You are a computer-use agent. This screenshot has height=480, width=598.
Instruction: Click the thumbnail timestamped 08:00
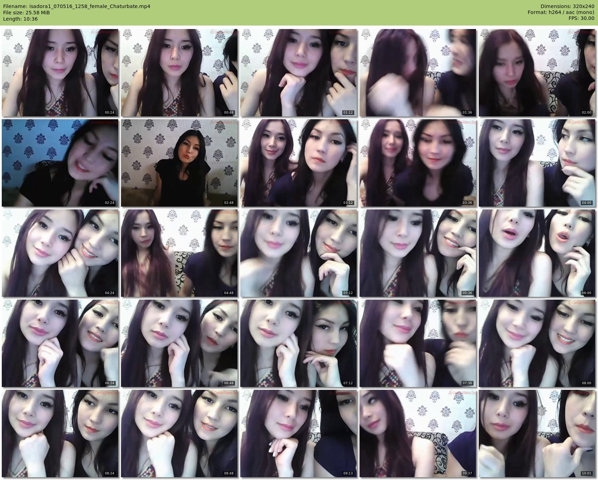coord(537,343)
